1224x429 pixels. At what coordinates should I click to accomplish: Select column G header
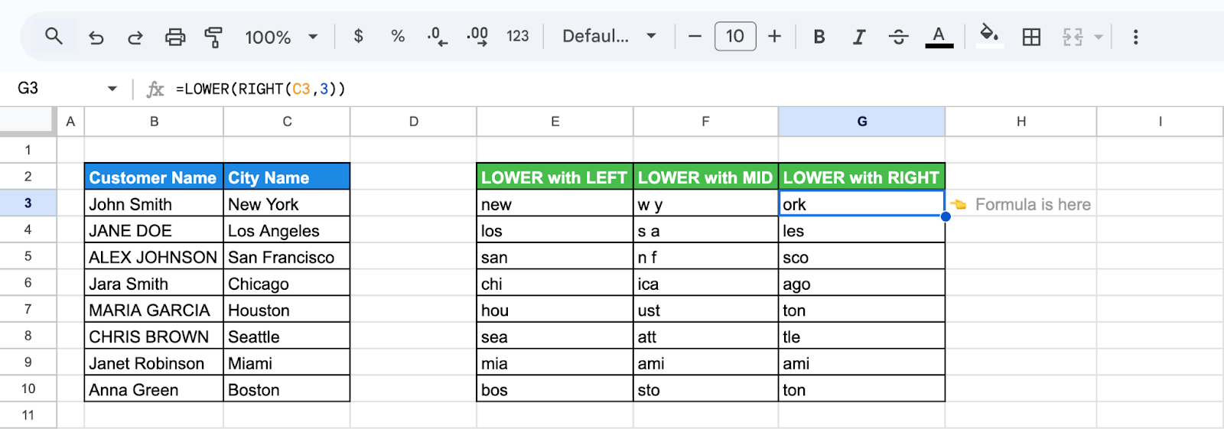tap(861, 121)
